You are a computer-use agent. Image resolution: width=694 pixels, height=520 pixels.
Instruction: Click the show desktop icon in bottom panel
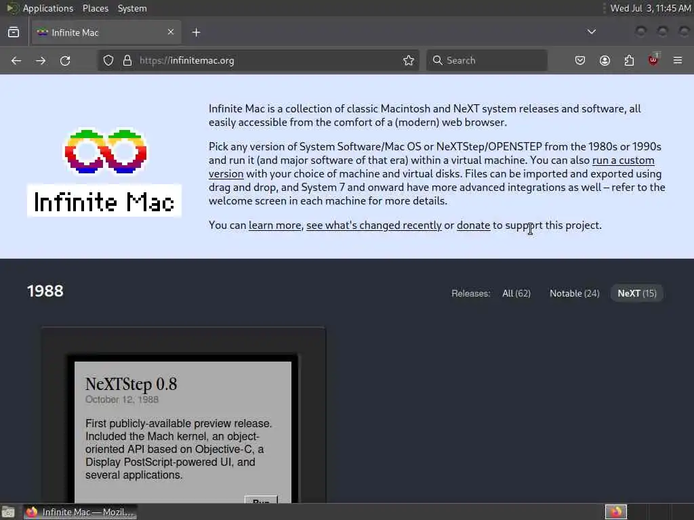coord(7,512)
